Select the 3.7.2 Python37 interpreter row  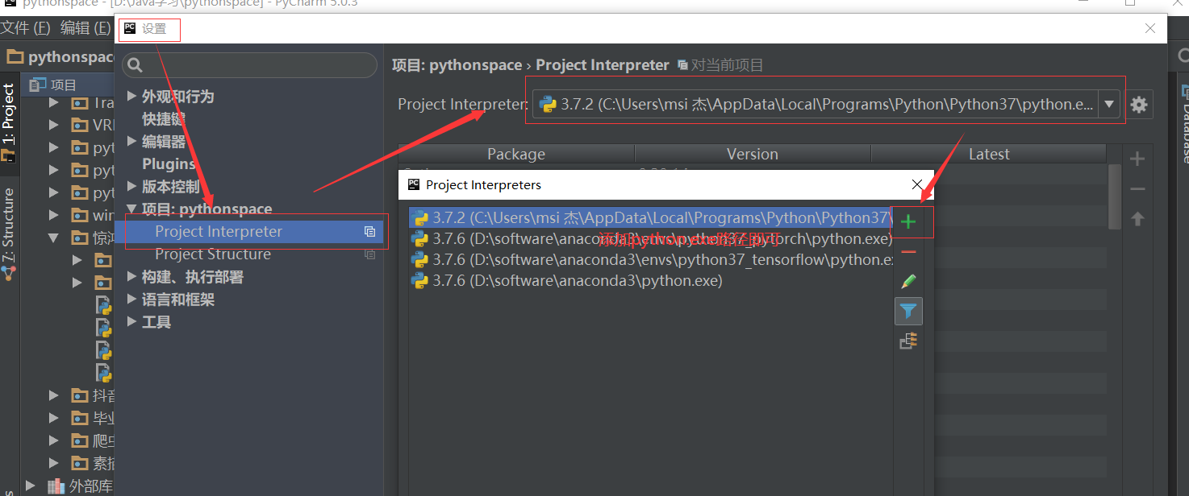point(651,218)
